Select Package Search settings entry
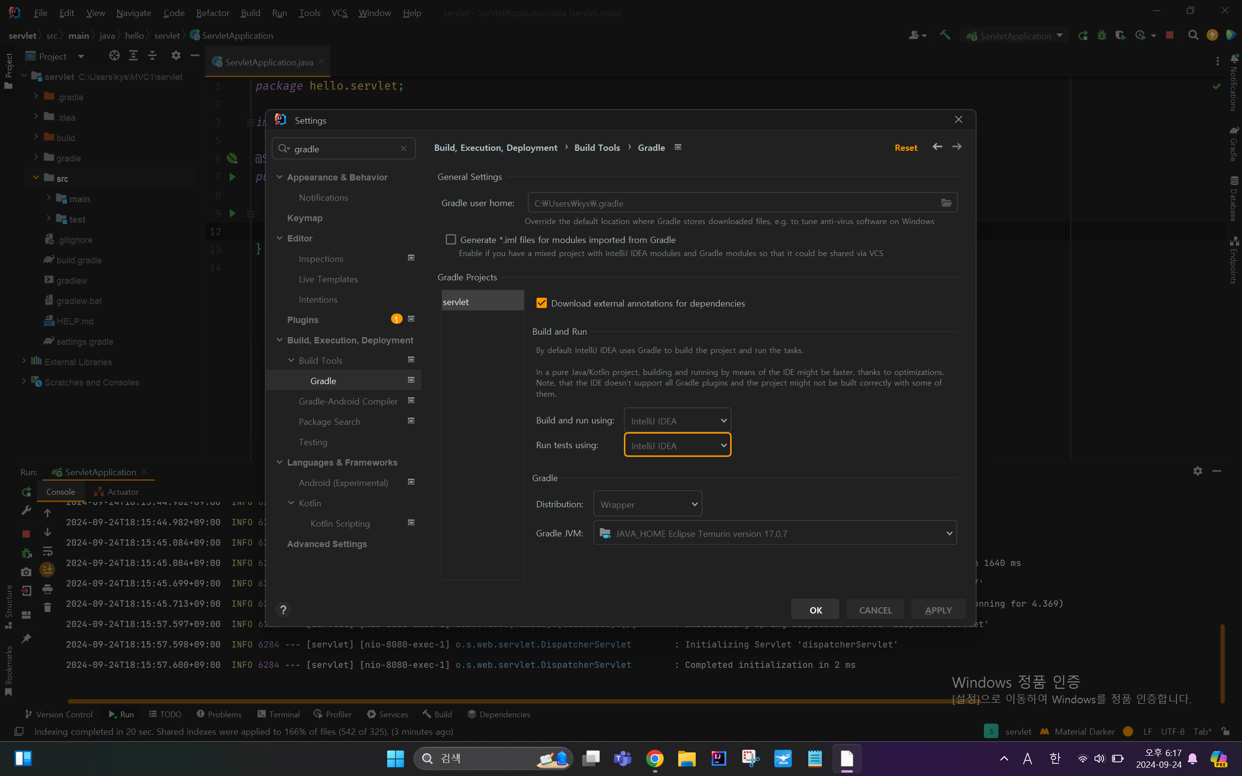 pos(329,421)
